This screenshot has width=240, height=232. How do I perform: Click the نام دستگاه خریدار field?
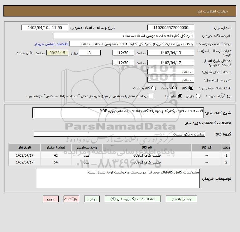click(x=124, y=36)
